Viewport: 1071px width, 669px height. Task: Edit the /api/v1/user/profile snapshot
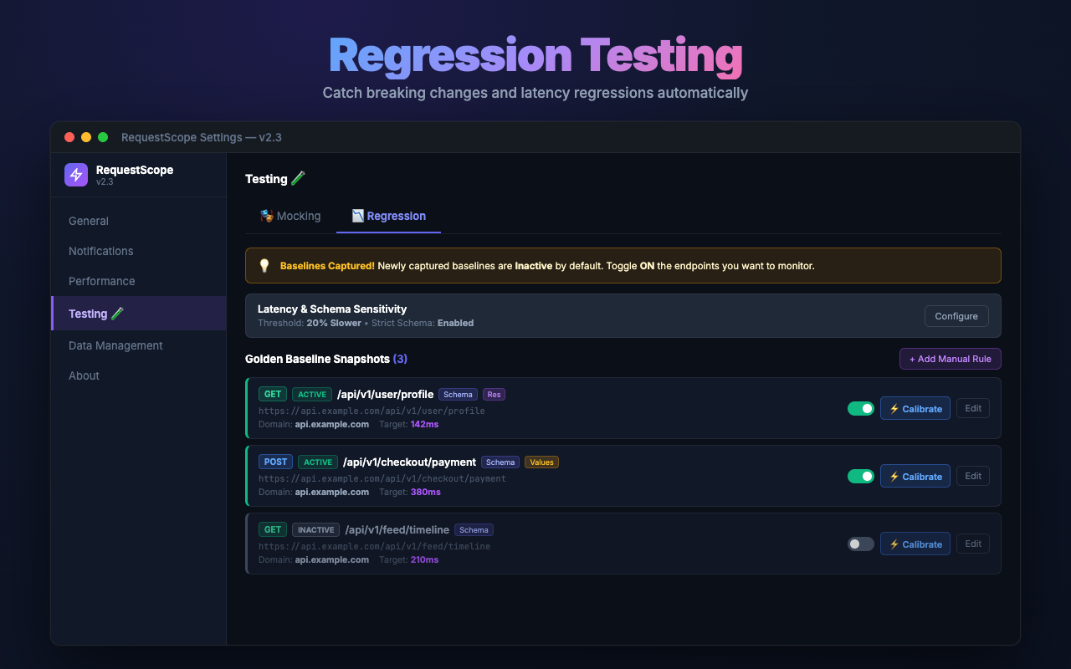[973, 408]
